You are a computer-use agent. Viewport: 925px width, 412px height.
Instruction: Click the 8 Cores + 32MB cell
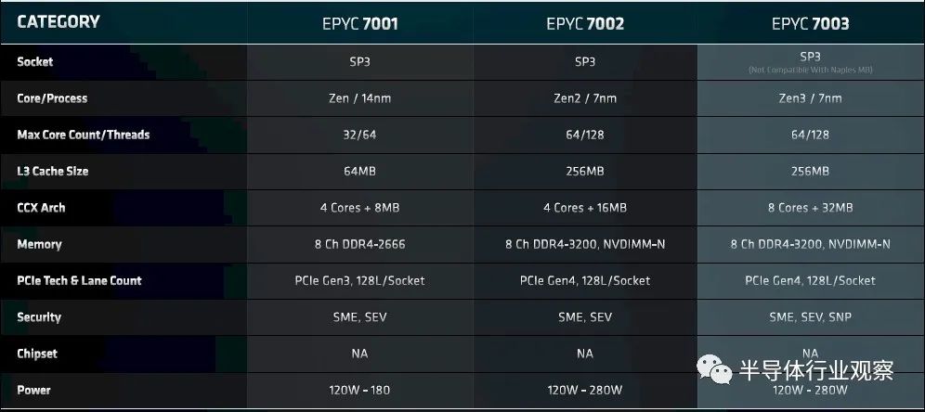[811, 208]
